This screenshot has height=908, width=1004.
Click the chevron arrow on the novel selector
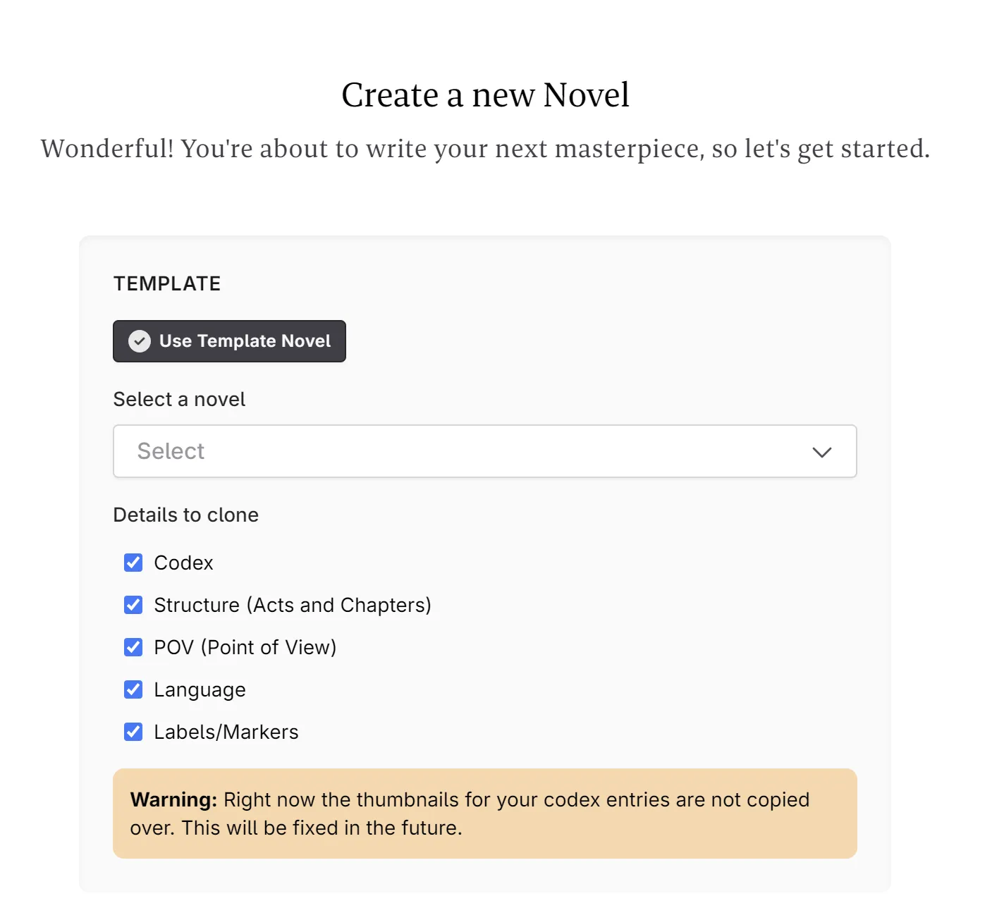[822, 452]
